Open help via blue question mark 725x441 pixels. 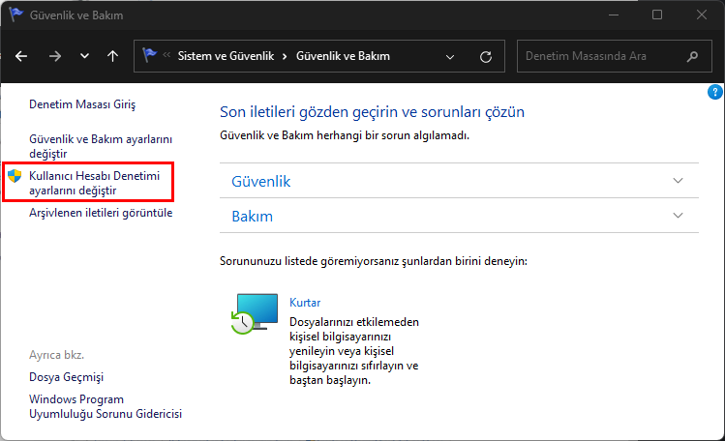(714, 92)
